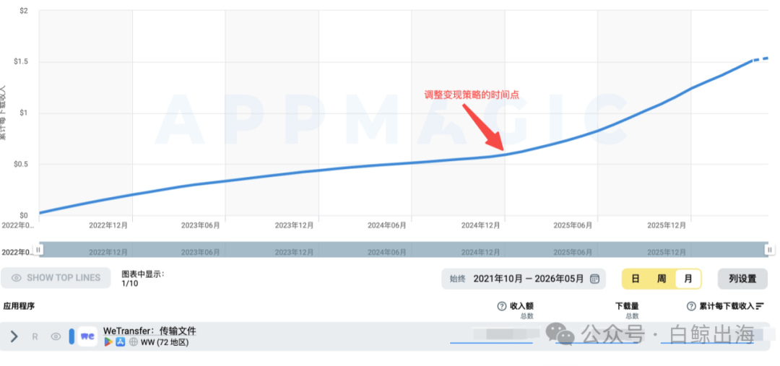The width and height of the screenshot is (780, 366).
Task: Click the help icon next to 累计每下载收入
Action: (691, 306)
